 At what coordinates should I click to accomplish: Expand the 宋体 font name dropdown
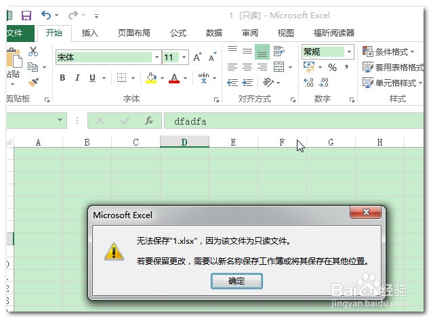coord(157,57)
